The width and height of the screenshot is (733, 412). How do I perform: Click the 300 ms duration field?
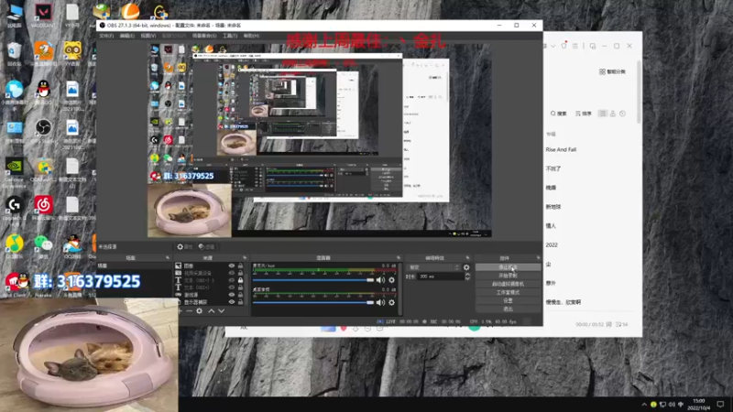[441, 276]
